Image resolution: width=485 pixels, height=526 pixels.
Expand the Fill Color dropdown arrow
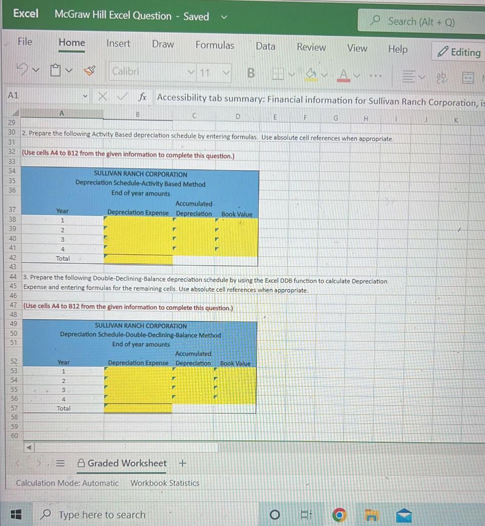pos(324,75)
